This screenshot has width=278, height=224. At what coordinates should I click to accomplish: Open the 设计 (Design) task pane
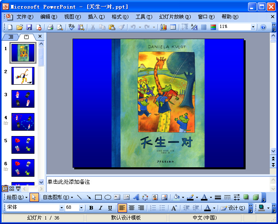[233, 208]
